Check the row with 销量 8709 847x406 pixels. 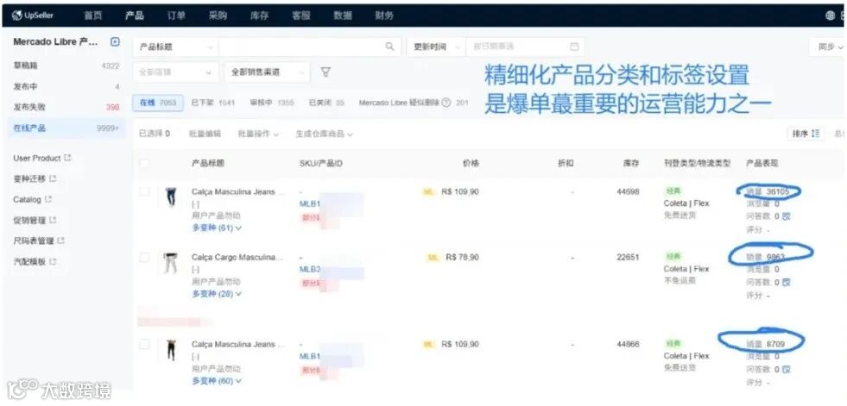point(145,344)
